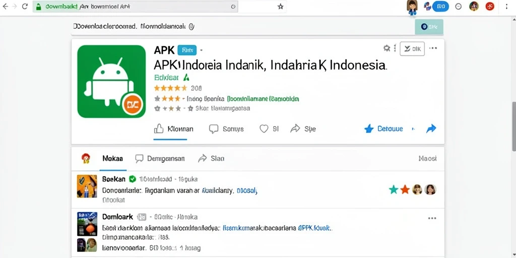Bookmark page with the star icon

(x=280, y=7)
